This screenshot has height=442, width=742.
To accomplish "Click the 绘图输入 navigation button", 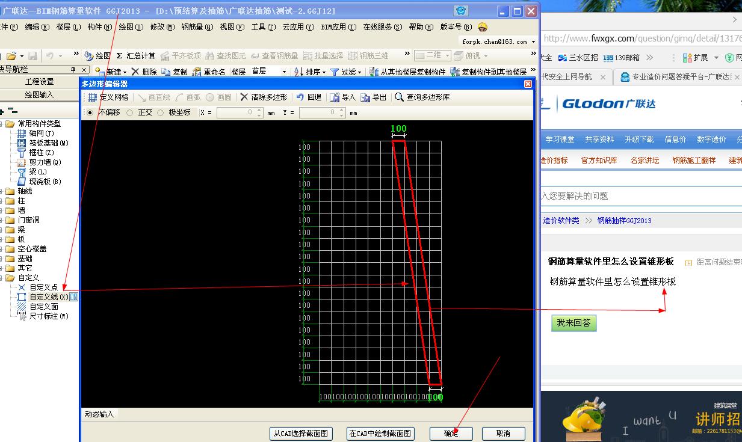I will [x=39, y=95].
